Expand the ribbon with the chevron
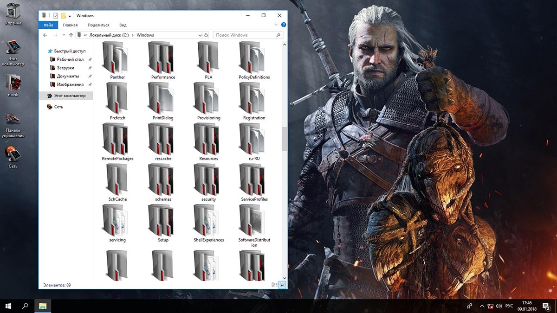557x313 pixels. pos(277,25)
